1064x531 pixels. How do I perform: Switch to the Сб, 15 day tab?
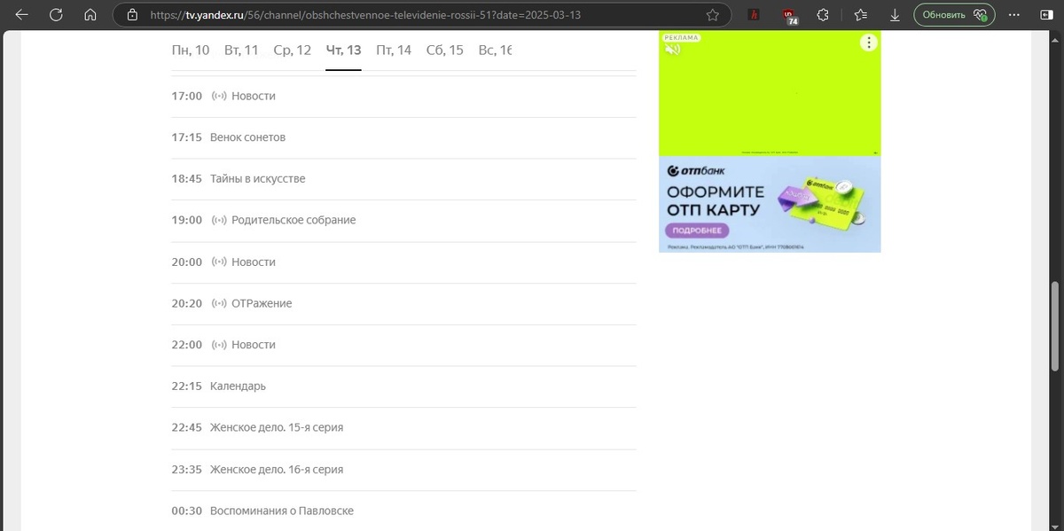click(x=445, y=51)
